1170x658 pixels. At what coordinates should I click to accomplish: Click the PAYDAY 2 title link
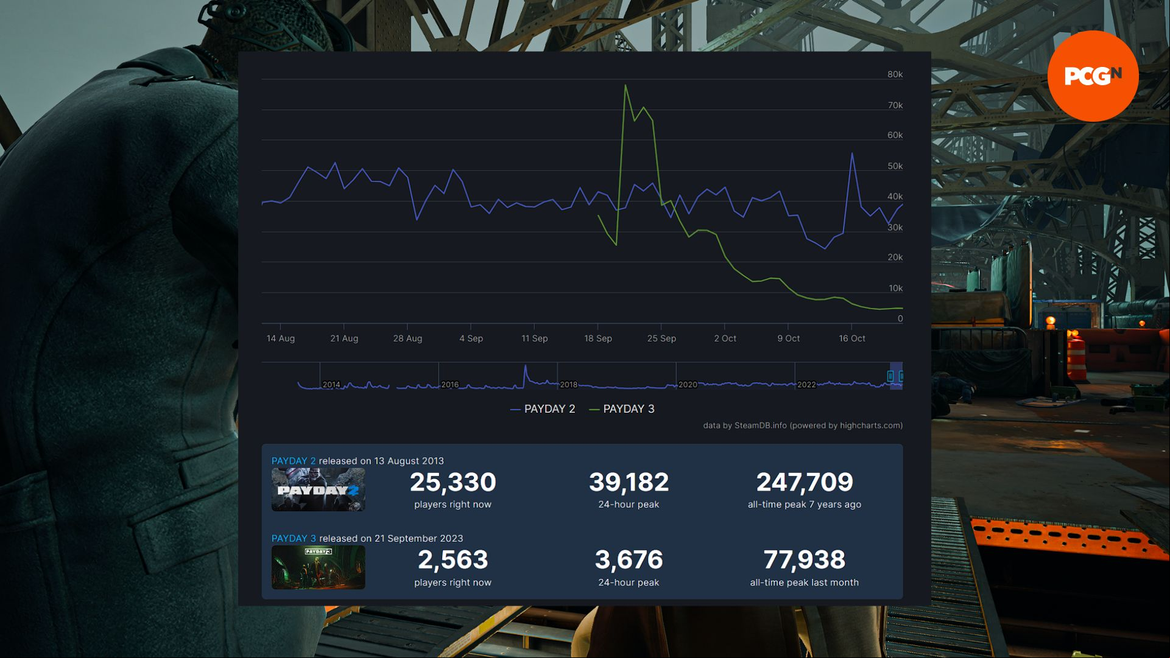coord(294,461)
